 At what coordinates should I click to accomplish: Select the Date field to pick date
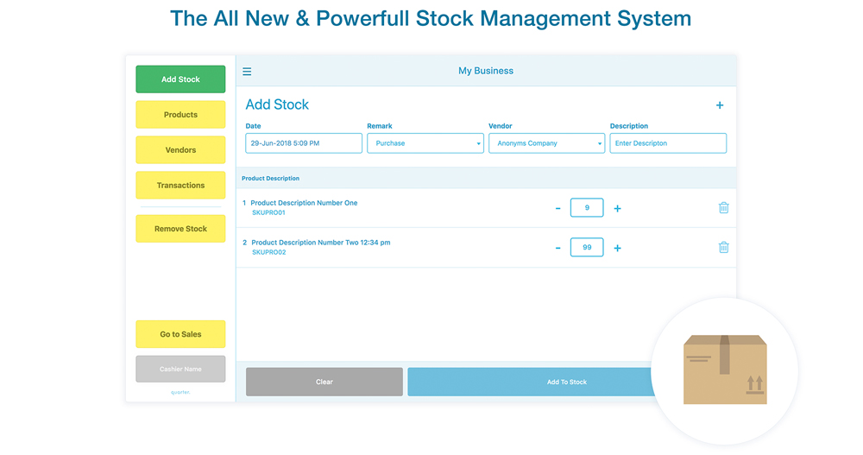[304, 143]
